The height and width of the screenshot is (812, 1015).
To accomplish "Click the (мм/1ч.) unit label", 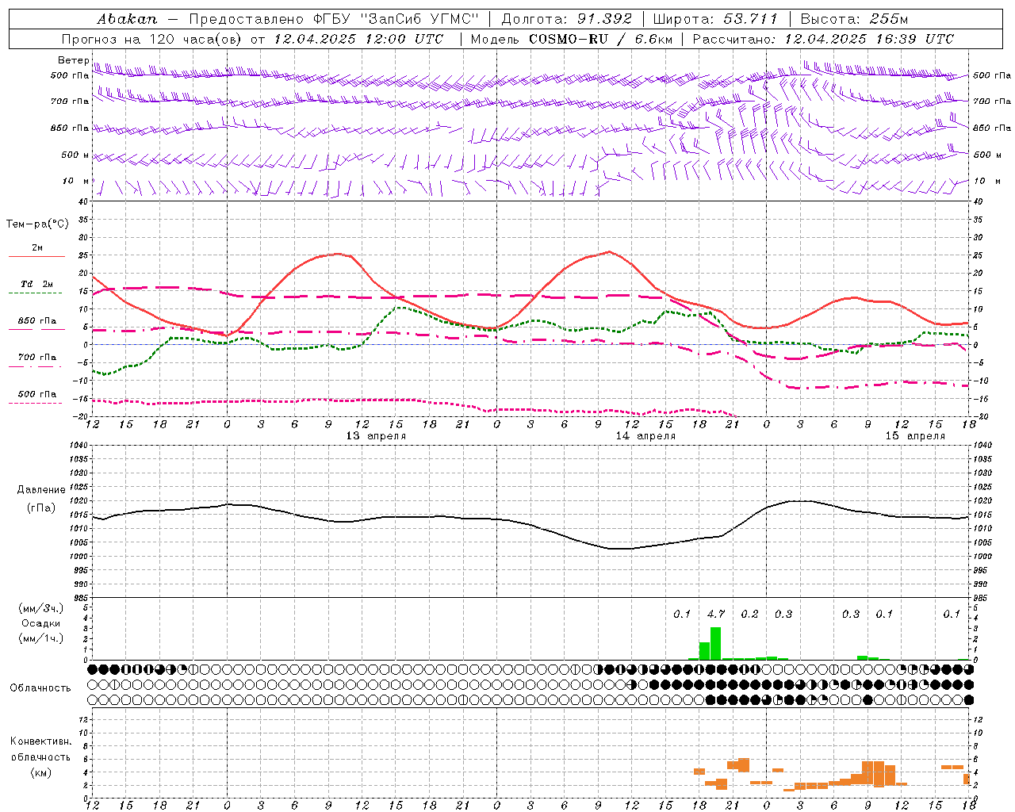I will 40,638.
